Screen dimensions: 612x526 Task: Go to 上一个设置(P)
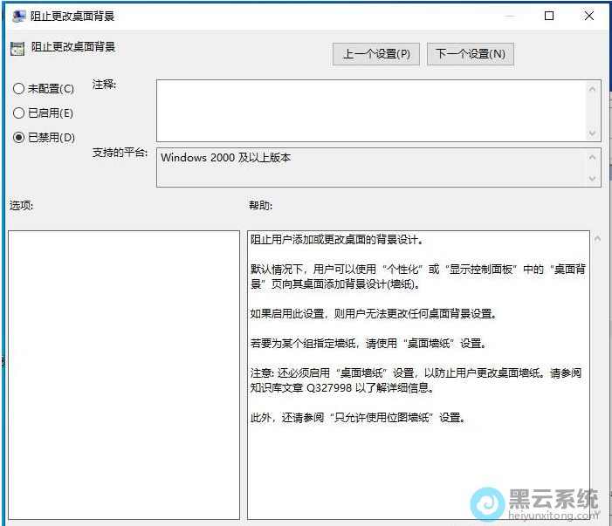pyautogui.click(x=376, y=53)
